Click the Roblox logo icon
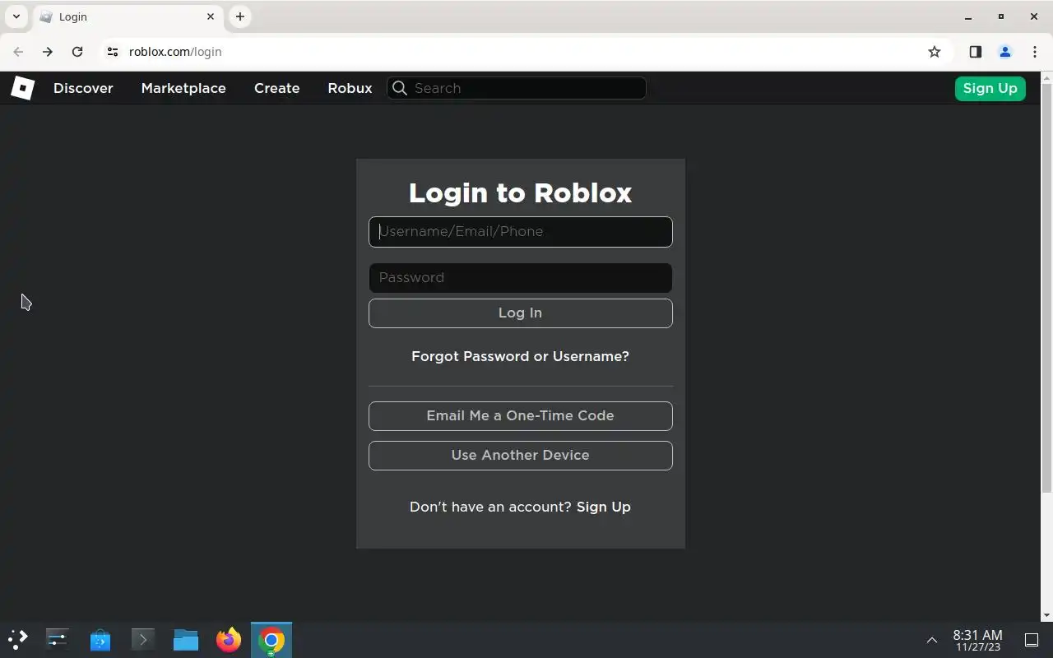The width and height of the screenshot is (1053, 658). coord(22,88)
